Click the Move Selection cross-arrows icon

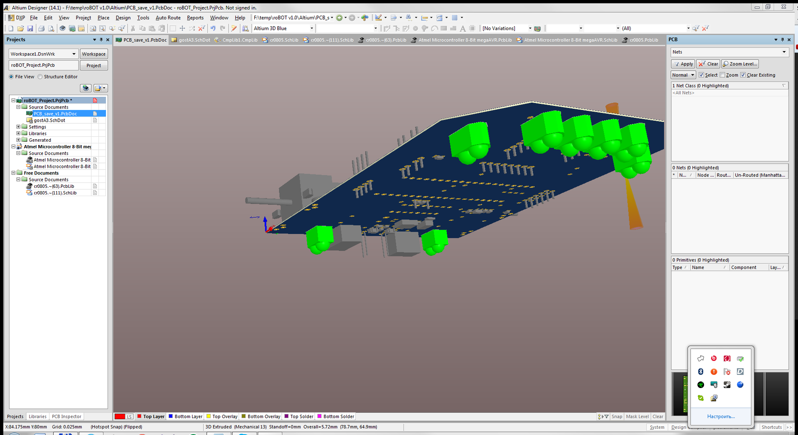point(182,28)
